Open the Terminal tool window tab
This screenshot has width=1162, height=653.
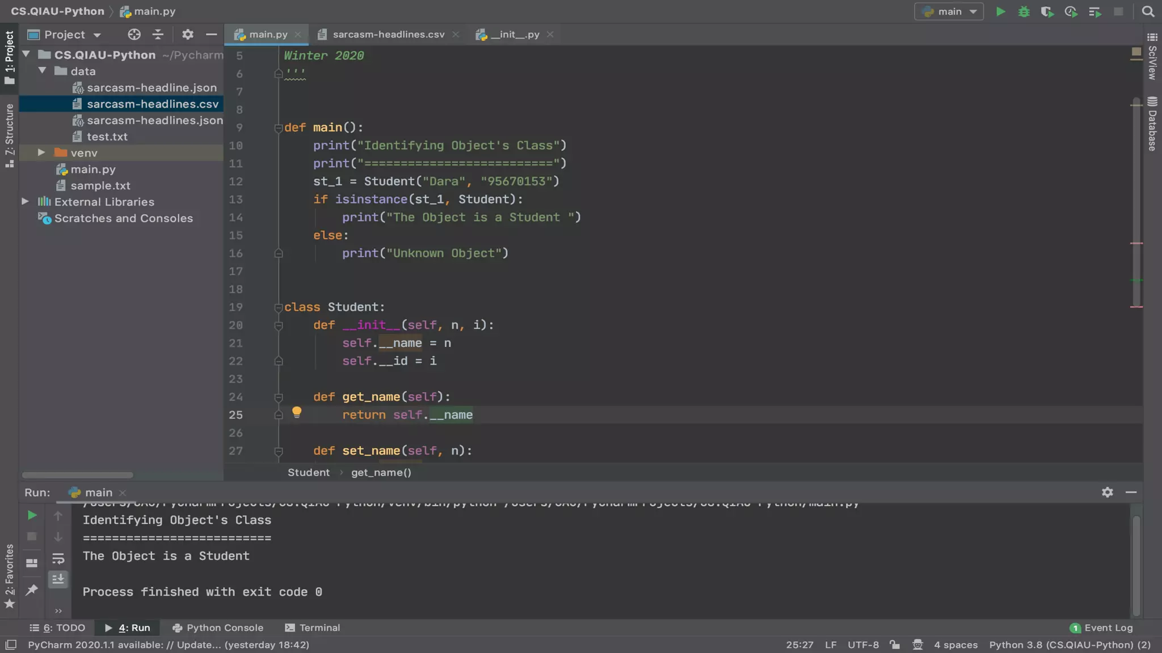point(313,627)
